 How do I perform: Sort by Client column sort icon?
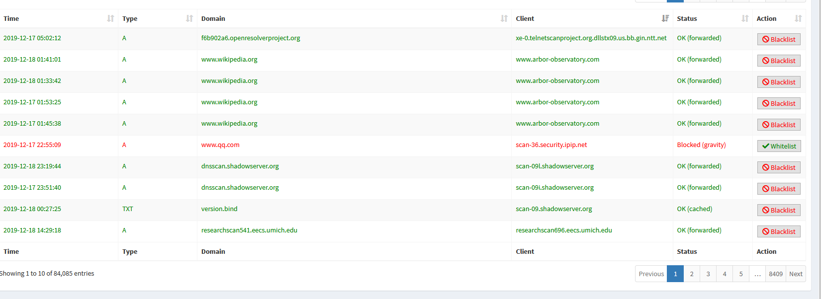(x=665, y=18)
